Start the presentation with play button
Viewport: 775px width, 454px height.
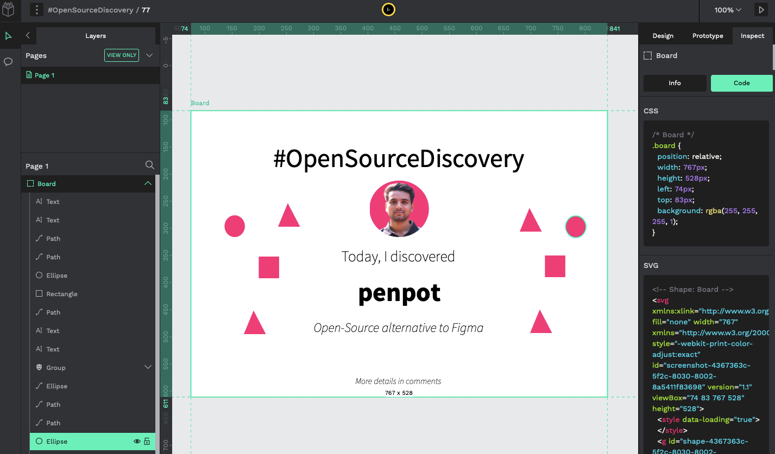tap(760, 10)
